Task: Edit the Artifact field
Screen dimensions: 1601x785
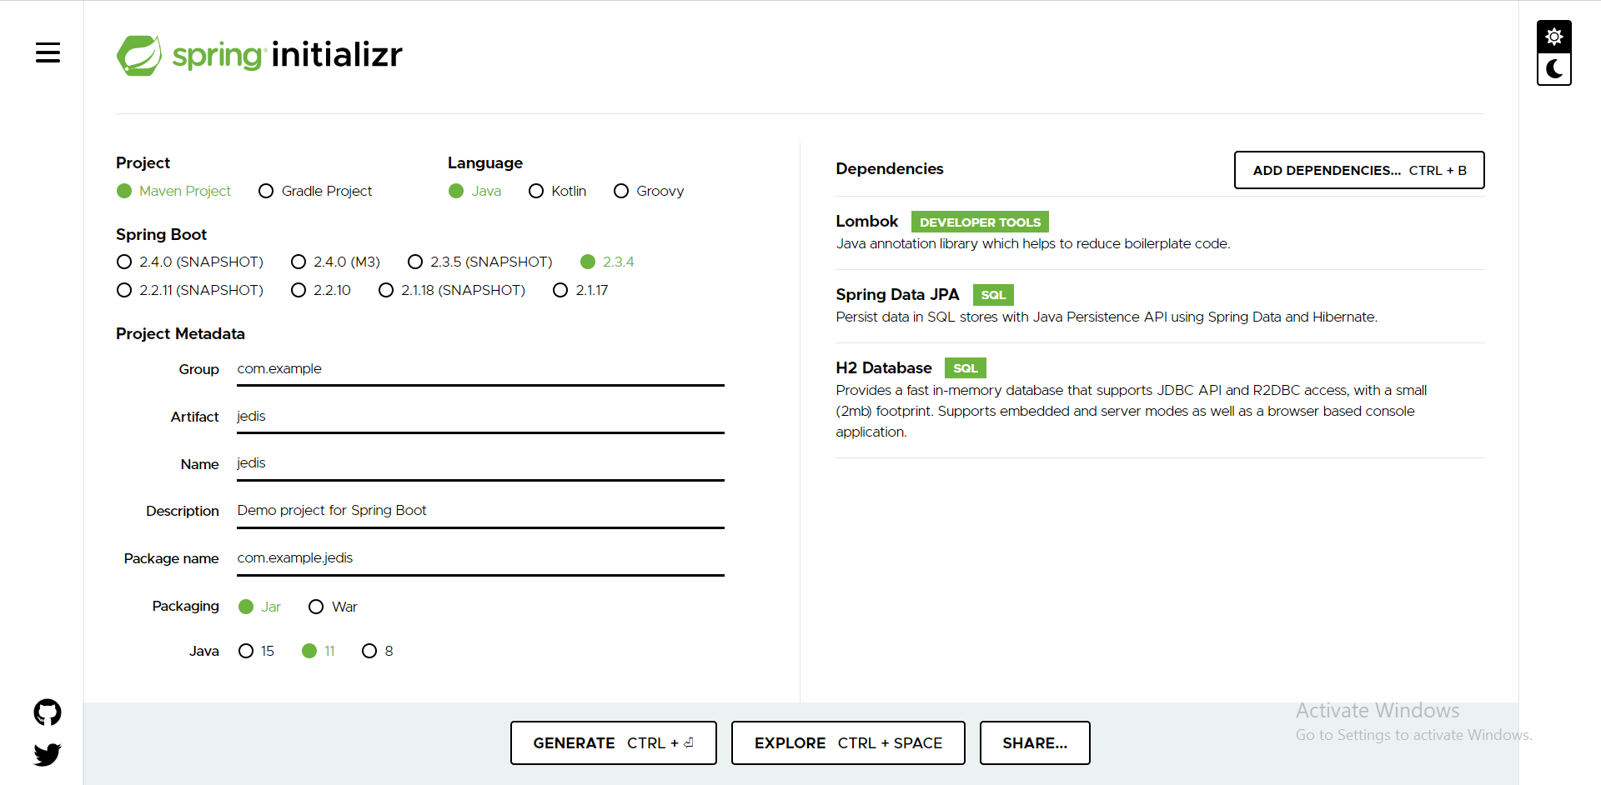Action: [480, 417]
